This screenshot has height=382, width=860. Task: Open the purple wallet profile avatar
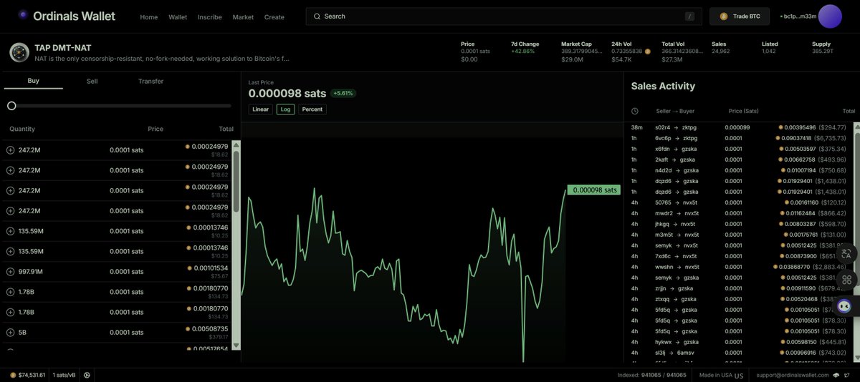click(x=830, y=16)
